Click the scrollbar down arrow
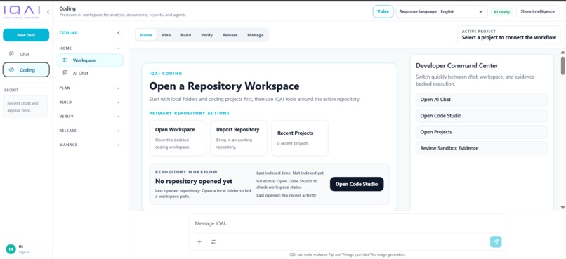Screen dimensions: 566x259 562,208
